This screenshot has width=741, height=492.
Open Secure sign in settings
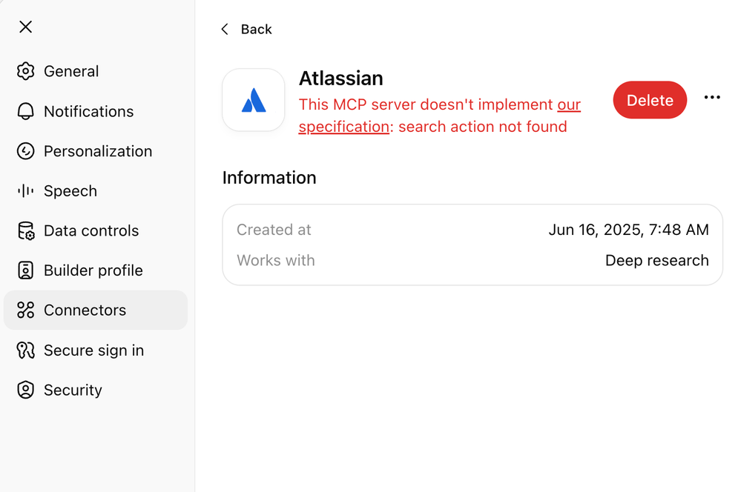tap(96, 350)
